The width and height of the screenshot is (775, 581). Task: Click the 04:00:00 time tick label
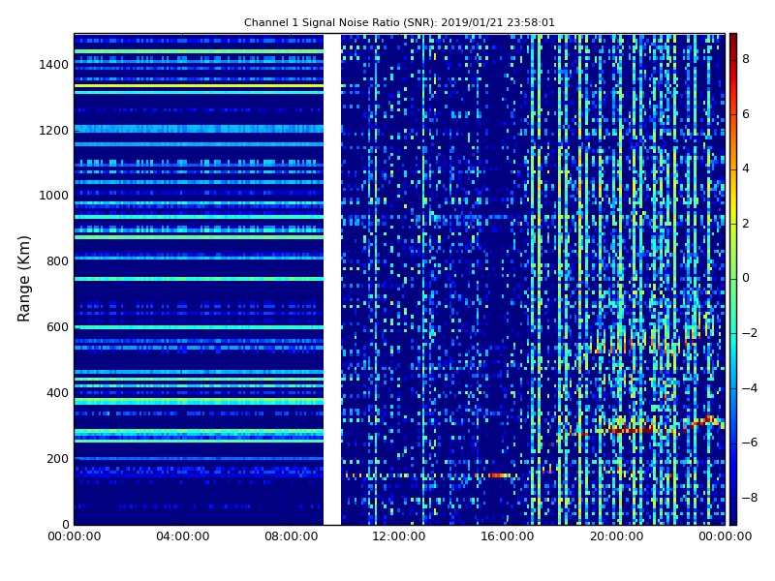(x=183, y=536)
